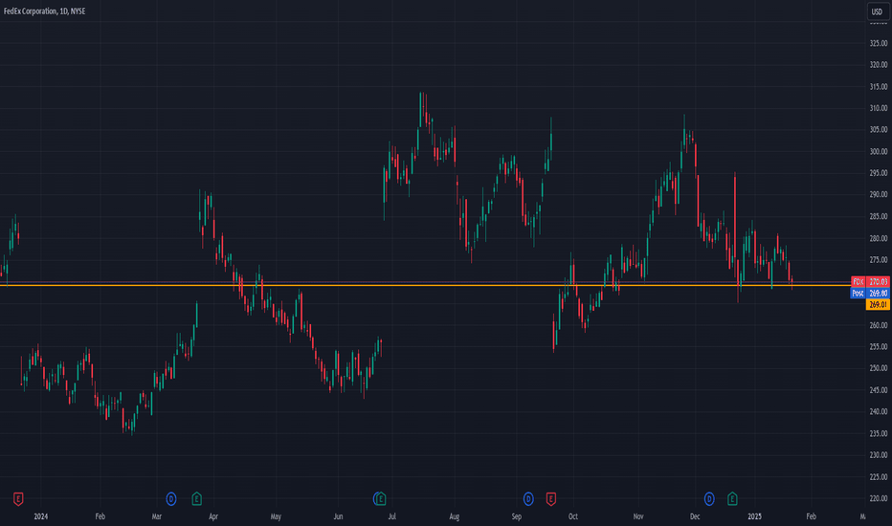Click the red FDX 270.03 price tag
Screen dimensions: 892x526
tap(870, 282)
